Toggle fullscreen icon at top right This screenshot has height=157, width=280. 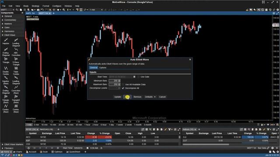point(263,2)
